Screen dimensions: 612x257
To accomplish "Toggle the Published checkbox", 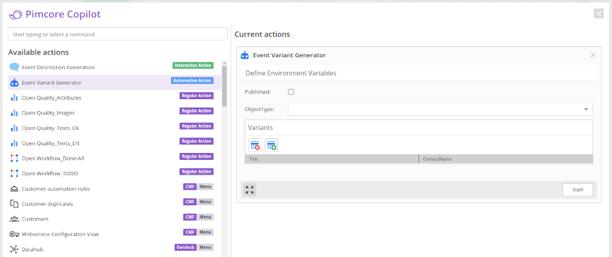I will [x=291, y=92].
